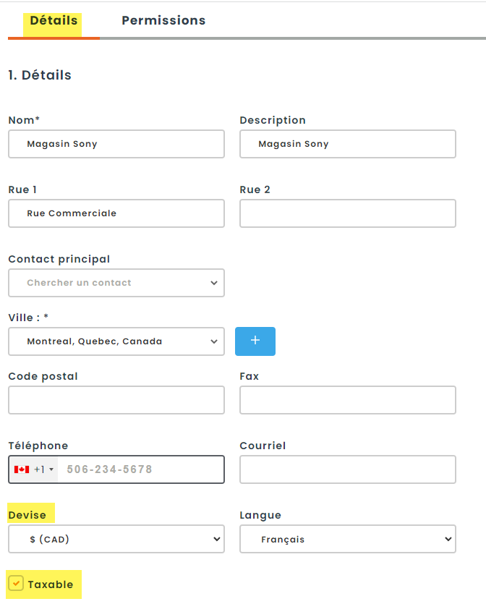This screenshot has height=604, width=486.
Task: Click the empty Rue 2 field
Action: [347, 213]
